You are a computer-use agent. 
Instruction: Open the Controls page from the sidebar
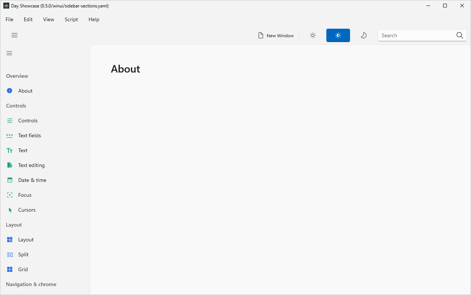coord(28,121)
